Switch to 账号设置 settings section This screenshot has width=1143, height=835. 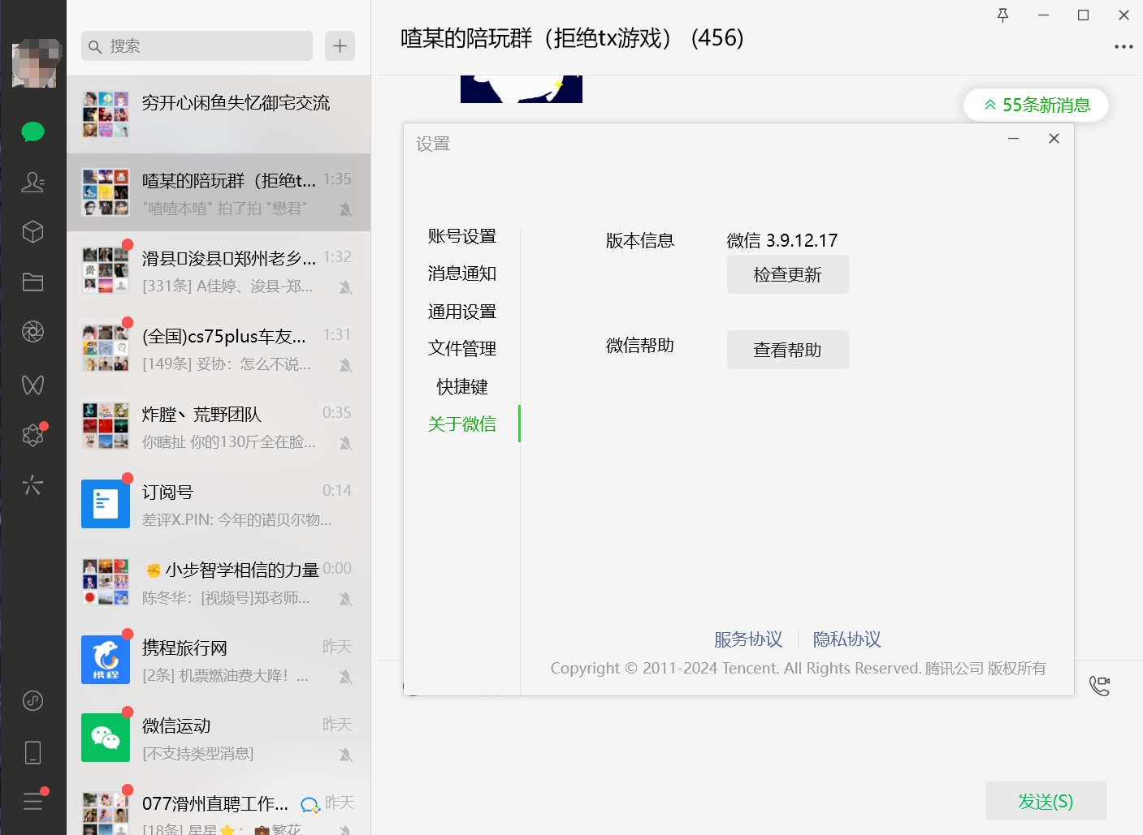point(461,235)
